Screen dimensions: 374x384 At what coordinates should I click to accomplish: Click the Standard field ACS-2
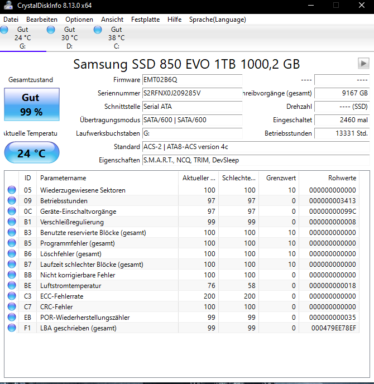coord(256,147)
